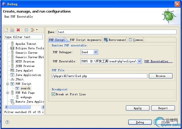Click the Java Application icon
The width and height of the screenshot is (182, 129).
(x=12, y=75)
